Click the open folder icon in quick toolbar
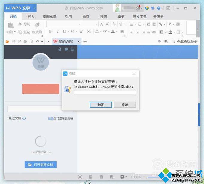Screen dimensions: 204x184 tap(7, 42)
